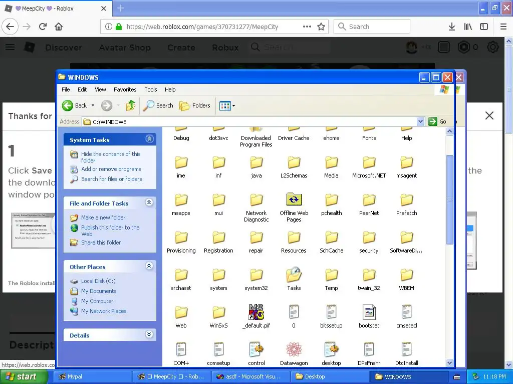This screenshot has height=384, width=513.
Task: Collapse the System Tasks panel
Action: (149, 139)
